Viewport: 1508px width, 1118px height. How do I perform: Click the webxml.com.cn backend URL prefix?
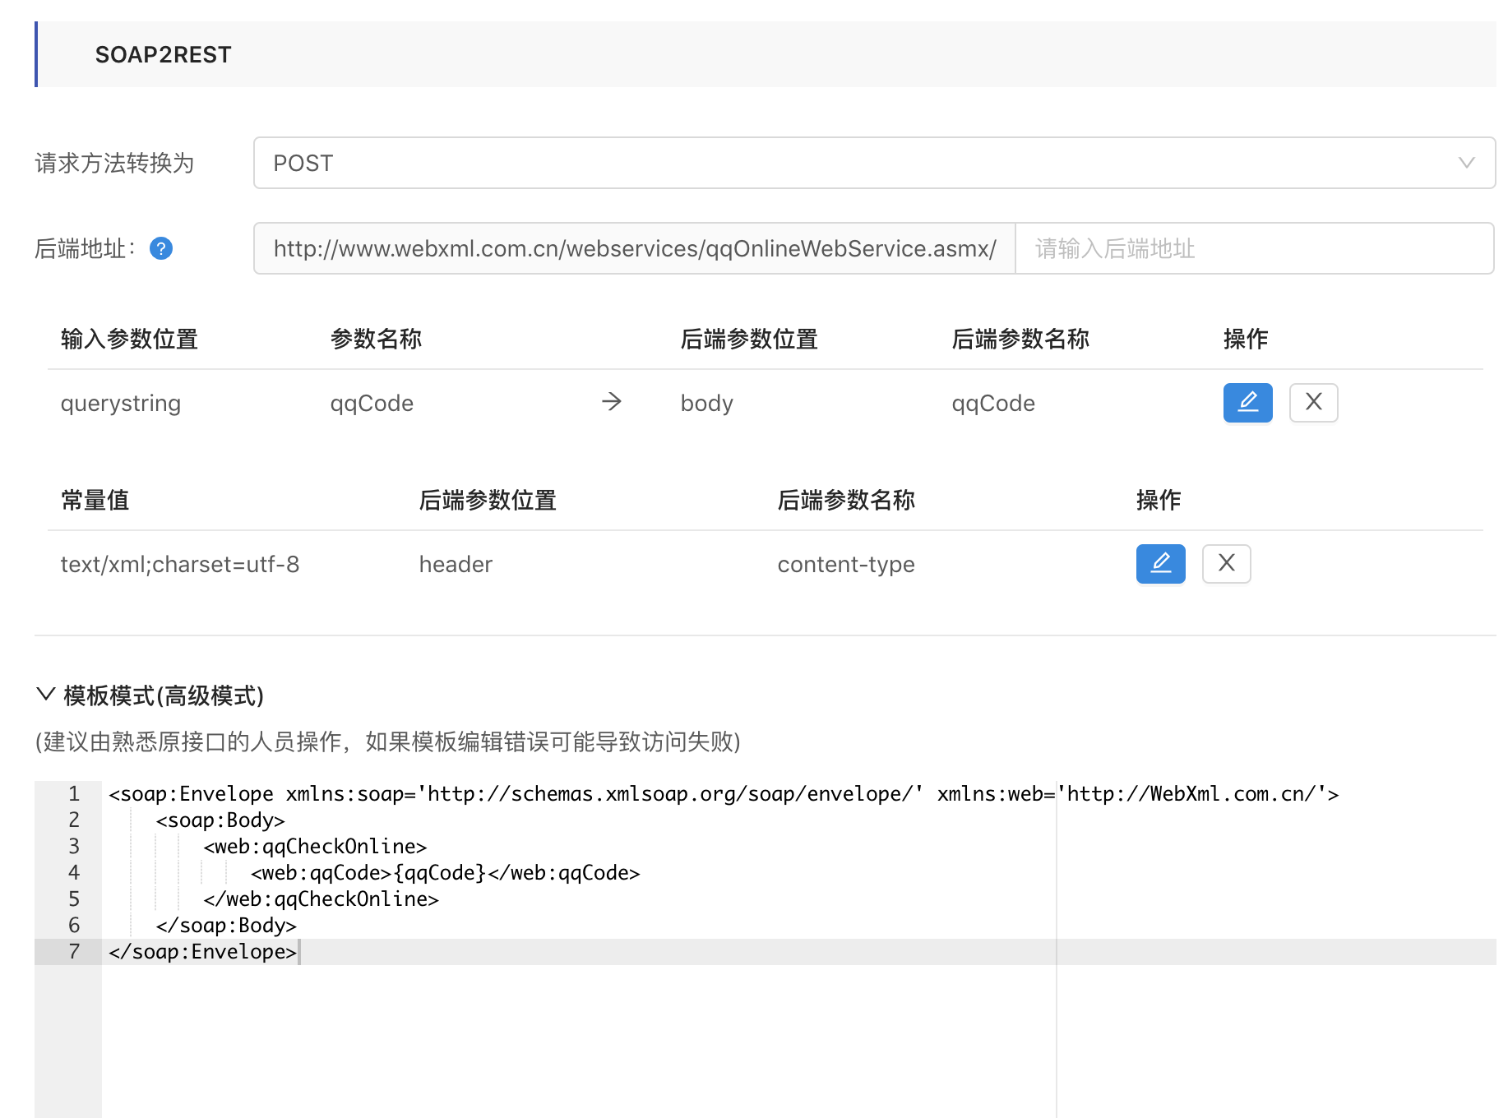click(634, 248)
